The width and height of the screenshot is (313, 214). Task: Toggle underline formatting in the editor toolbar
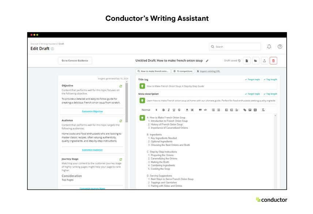(x=174, y=110)
